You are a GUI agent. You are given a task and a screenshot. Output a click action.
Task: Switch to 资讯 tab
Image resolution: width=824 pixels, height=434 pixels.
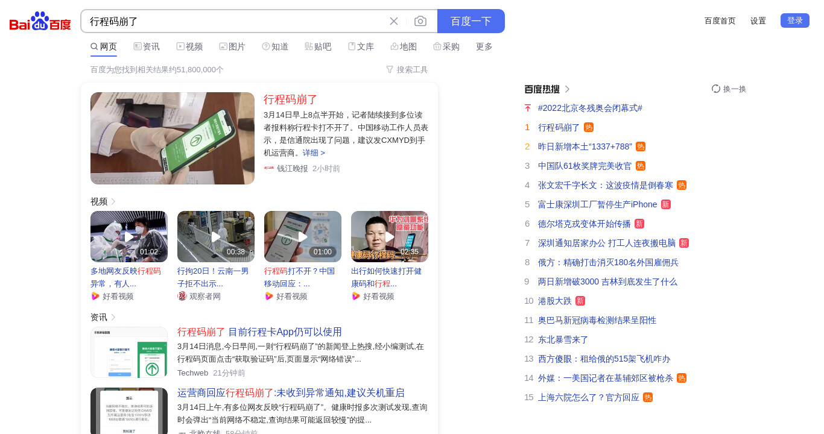(147, 46)
